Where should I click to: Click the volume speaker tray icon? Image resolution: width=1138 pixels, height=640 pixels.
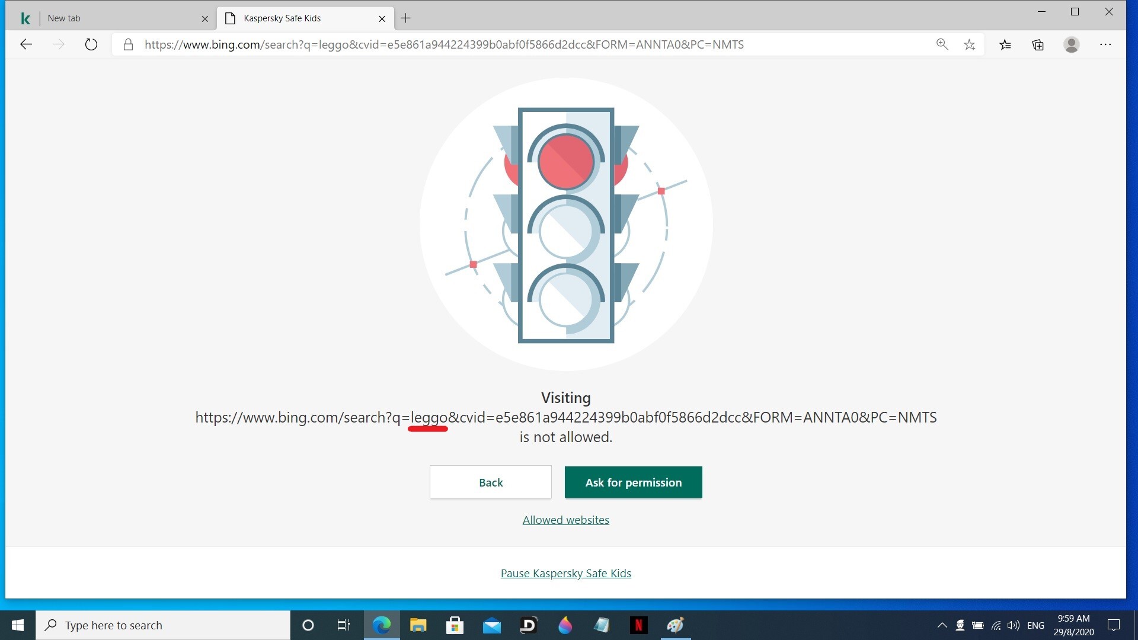1014,625
